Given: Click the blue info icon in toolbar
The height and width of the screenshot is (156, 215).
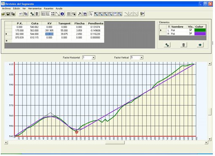Looking at the screenshot, I should (62, 14).
